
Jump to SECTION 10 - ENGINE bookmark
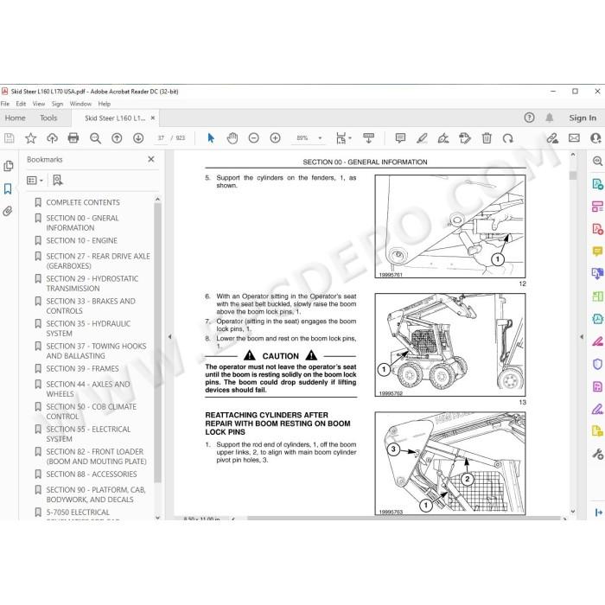click(82, 241)
